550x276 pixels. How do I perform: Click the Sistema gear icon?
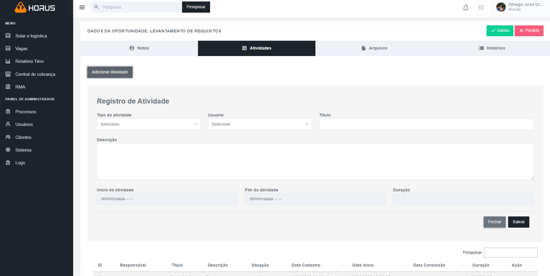pos(8,150)
